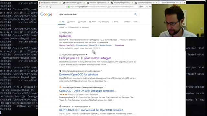The image size is (207, 116).
Task: Open Google search Tools
Action: click(x=135, y=22)
